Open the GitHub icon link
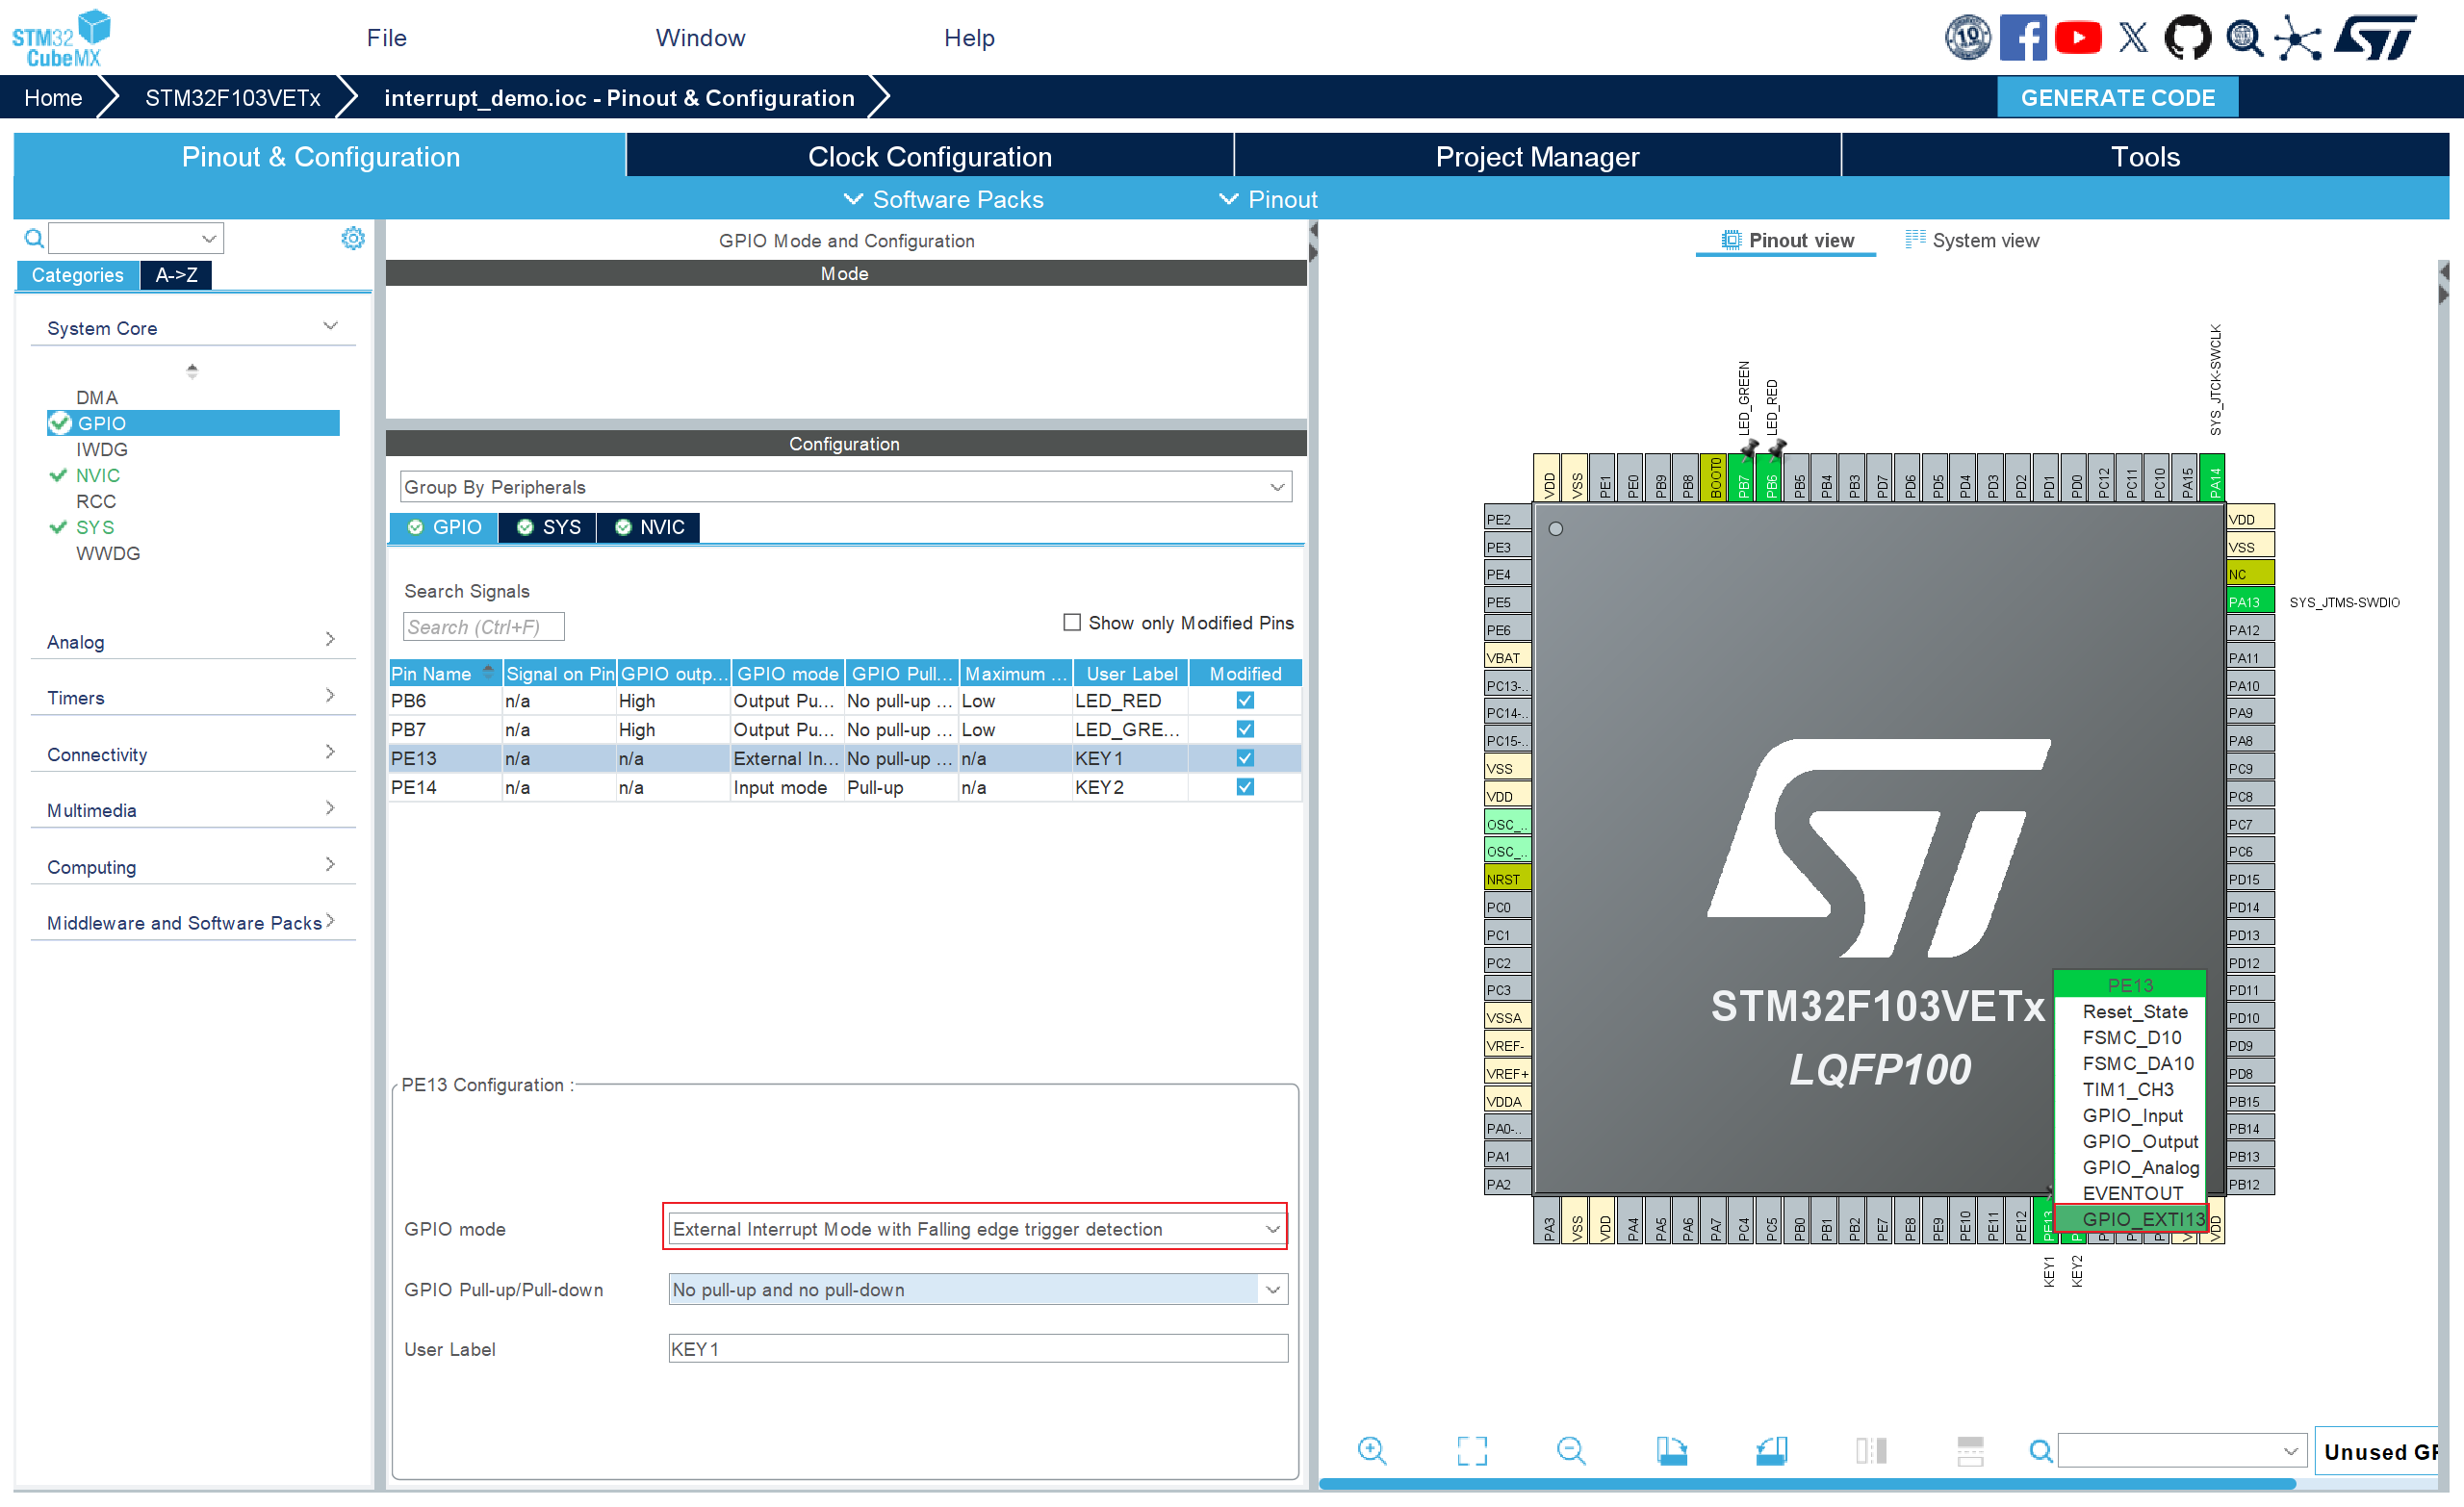Viewport: 2464px width, 1507px height. tap(2186, 38)
